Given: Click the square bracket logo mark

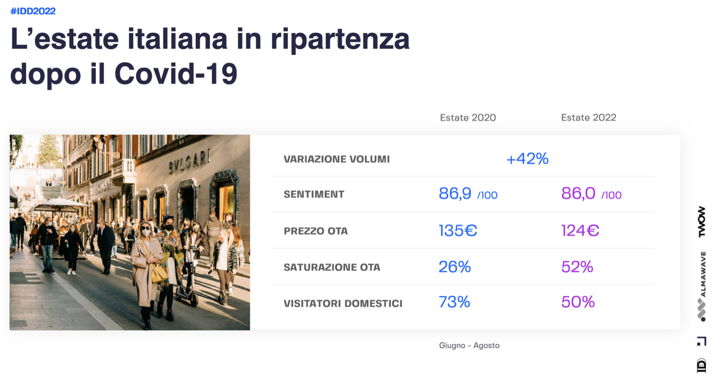Looking at the screenshot, I should click(702, 341).
